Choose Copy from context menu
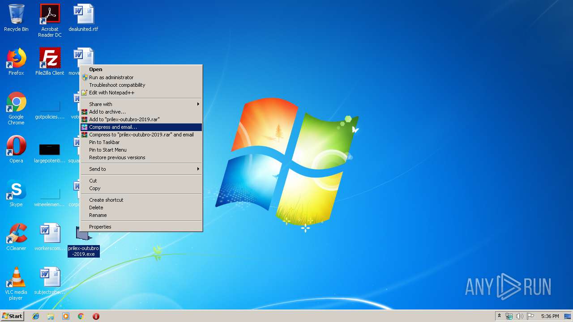The height and width of the screenshot is (322, 573). pyautogui.click(x=141, y=188)
